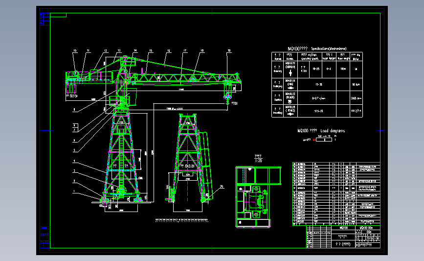The height and width of the screenshot is (261, 424).
Task: Select callout number 16 above the jib
Action: click(x=168, y=50)
